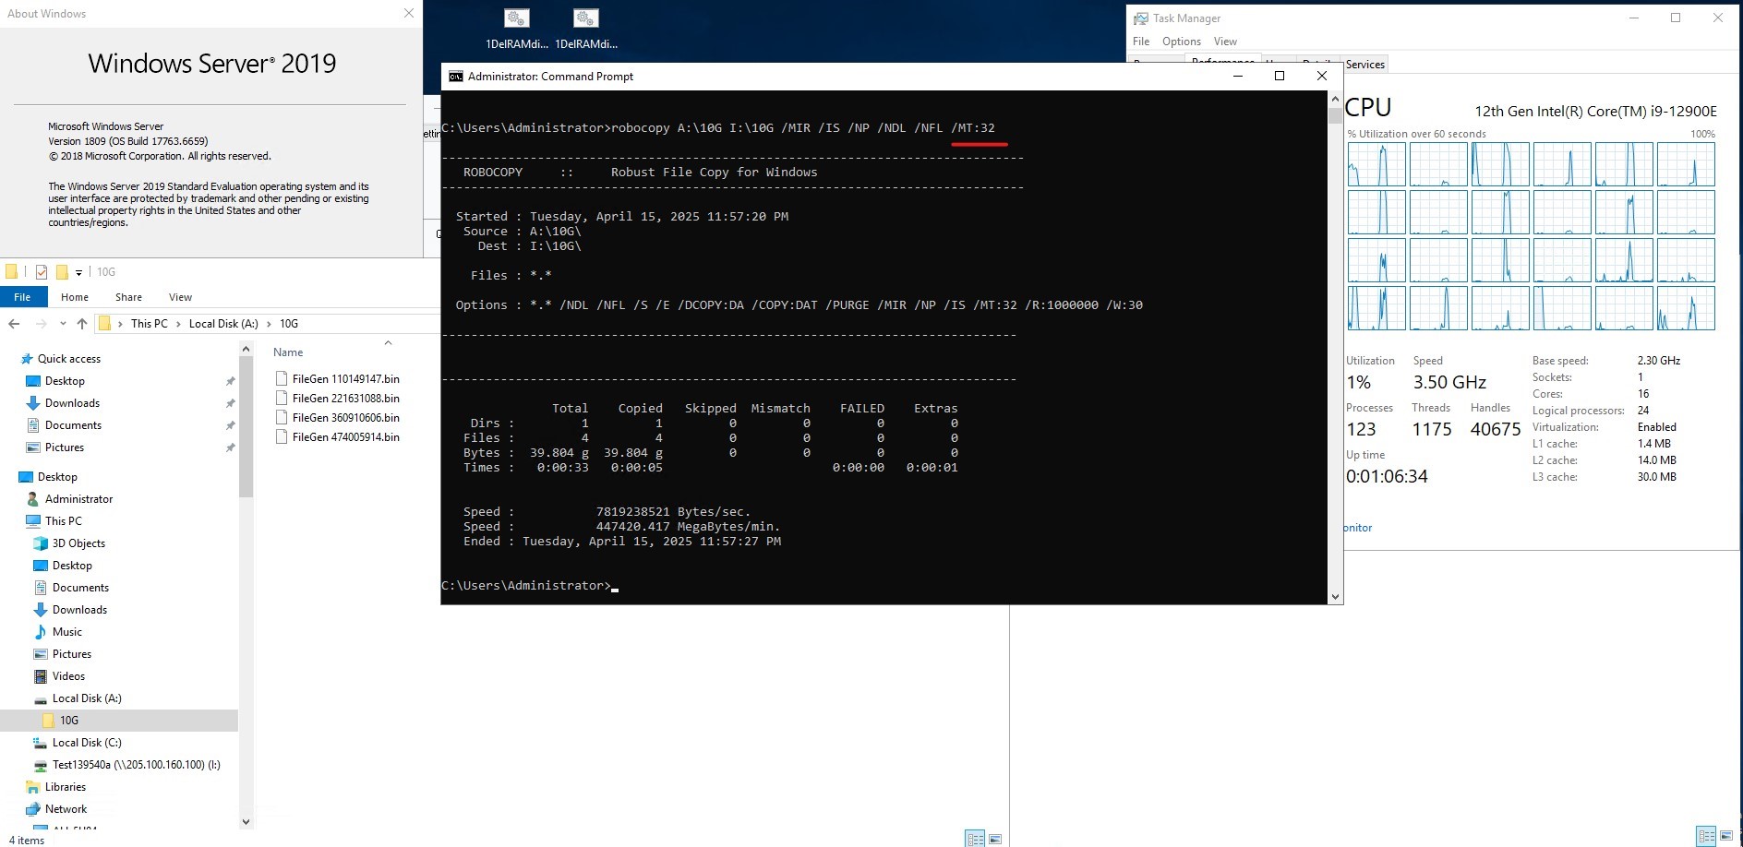Open the recent locations dropdown arrow
The height and width of the screenshot is (847, 1743).
pos(63,324)
